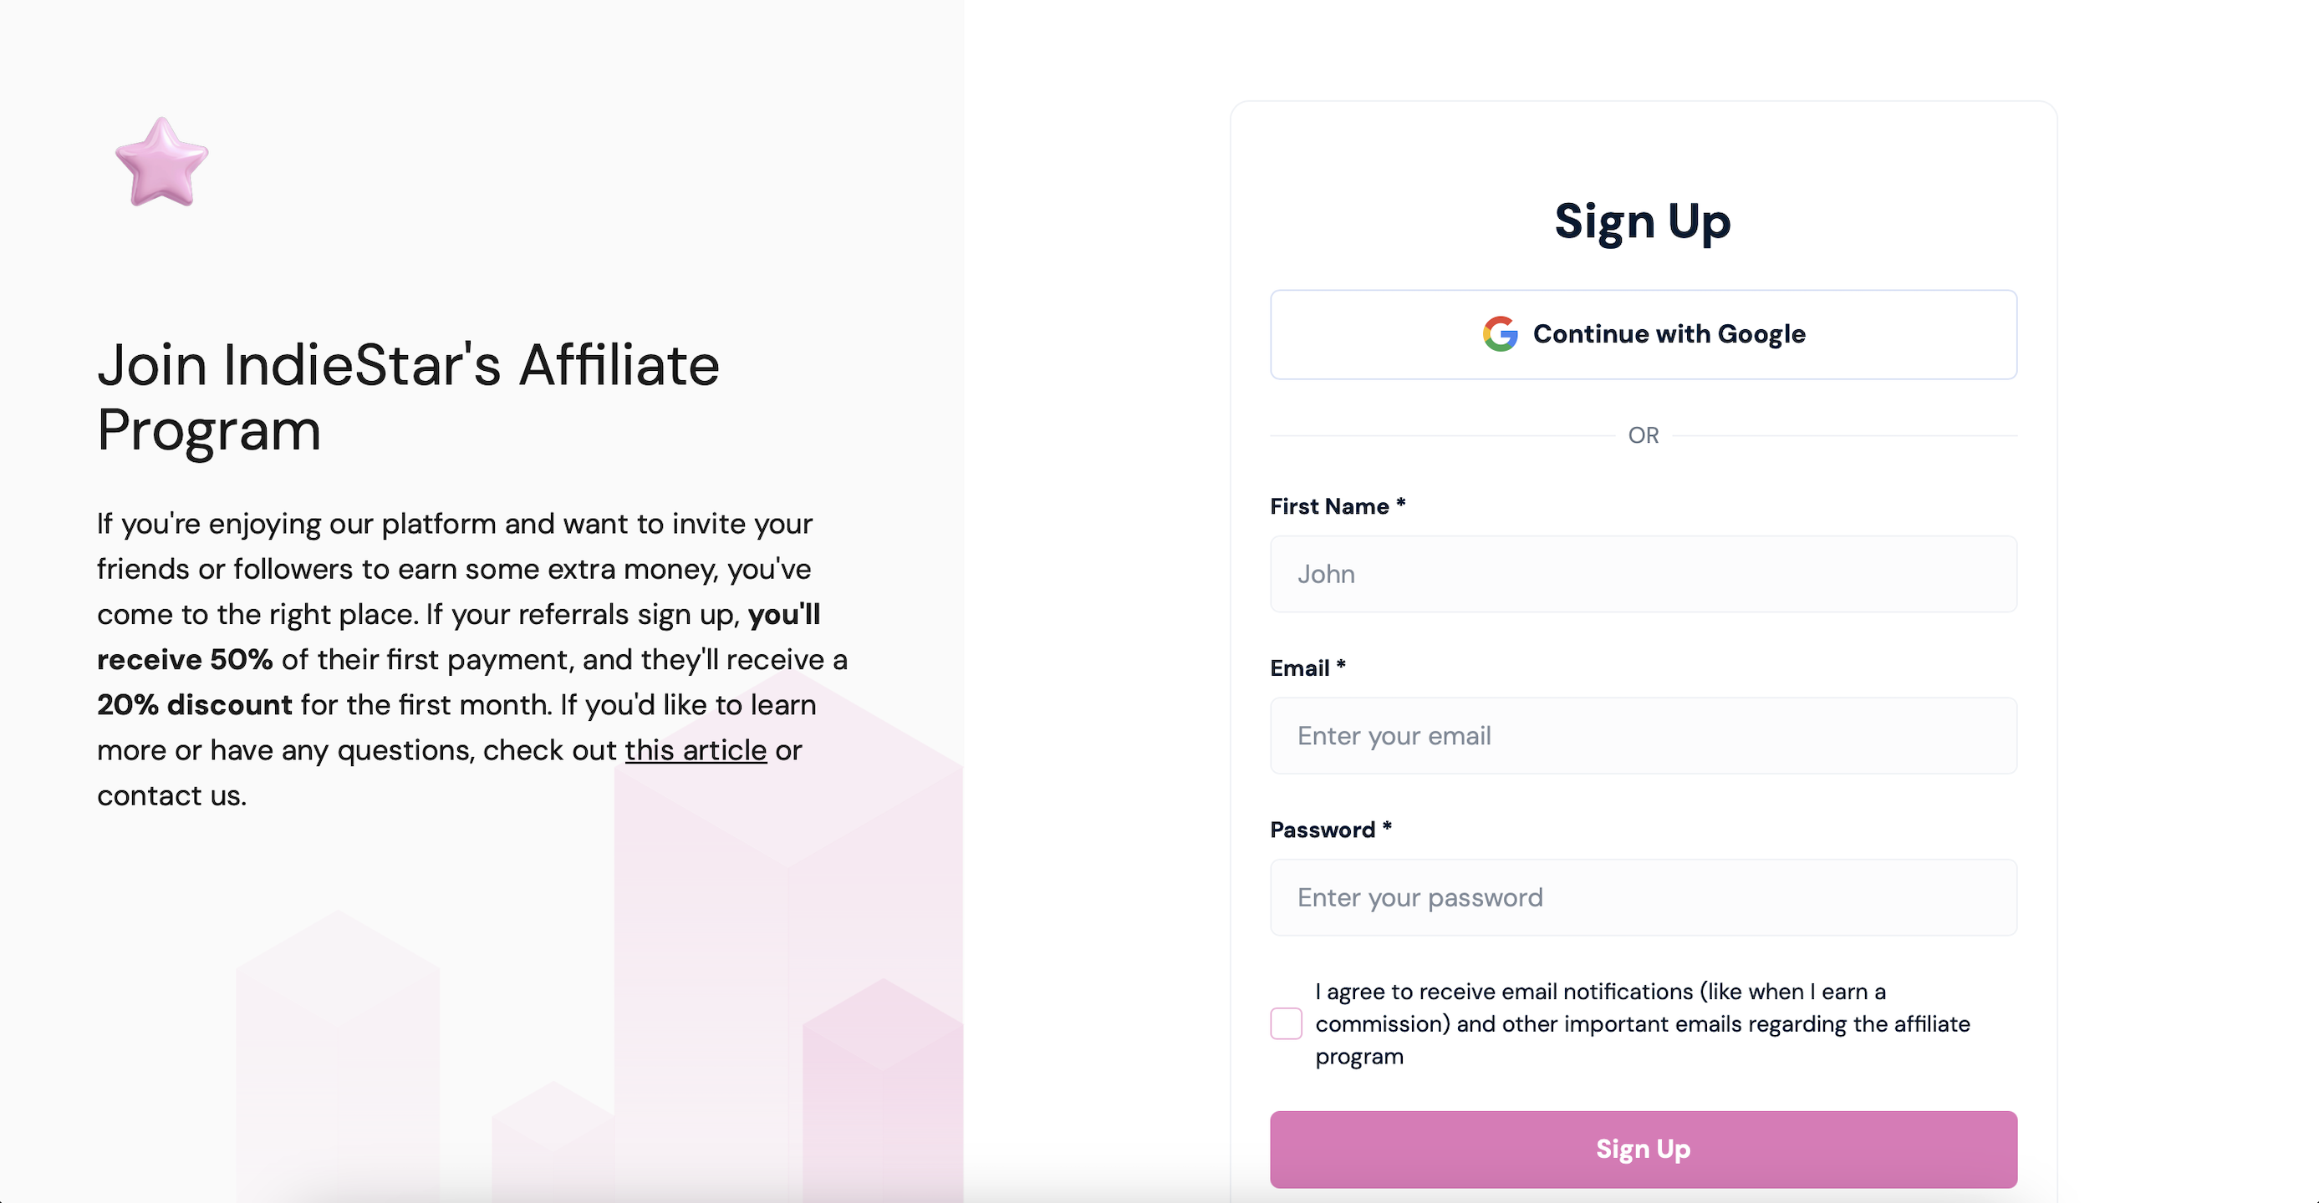Click the '20% discount' bold text

[x=195, y=704]
